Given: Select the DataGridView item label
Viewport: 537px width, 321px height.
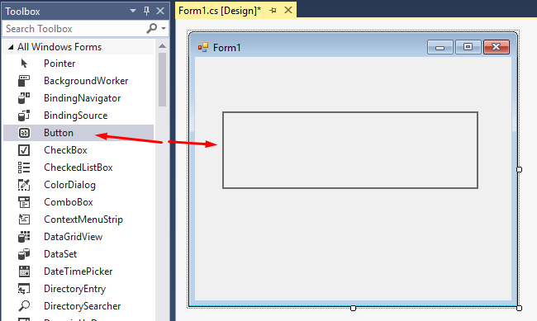Looking at the screenshot, I should pyautogui.click(x=73, y=237).
